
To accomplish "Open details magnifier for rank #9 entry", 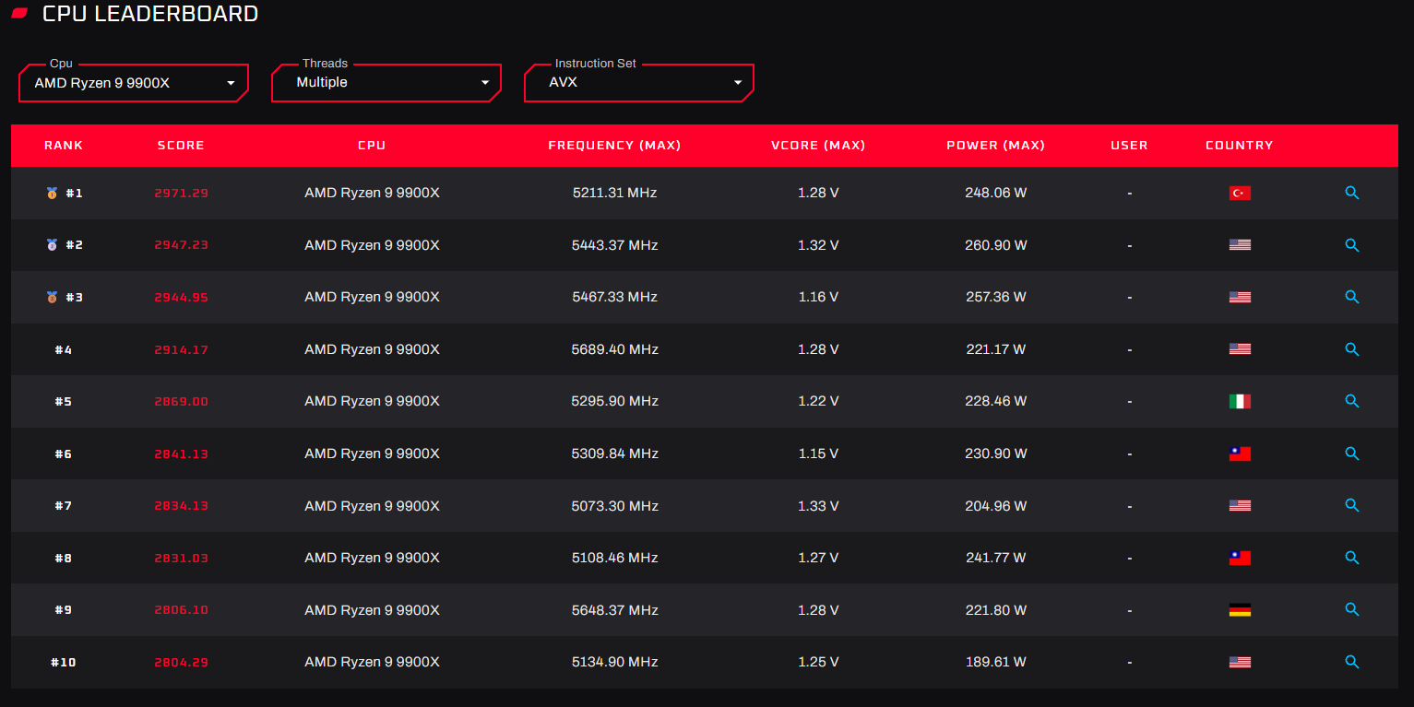I will (x=1352, y=609).
